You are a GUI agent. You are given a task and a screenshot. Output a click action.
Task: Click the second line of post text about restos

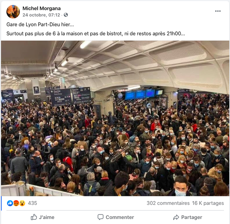tap(95, 34)
